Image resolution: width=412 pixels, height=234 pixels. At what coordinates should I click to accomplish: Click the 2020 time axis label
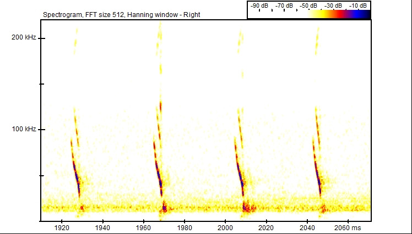(x=265, y=227)
